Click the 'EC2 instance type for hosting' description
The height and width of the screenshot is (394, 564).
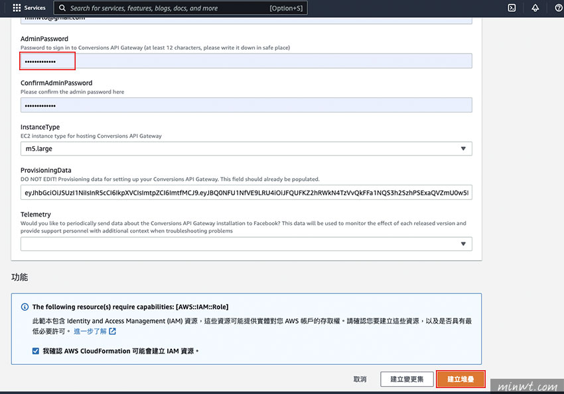point(91,136)
